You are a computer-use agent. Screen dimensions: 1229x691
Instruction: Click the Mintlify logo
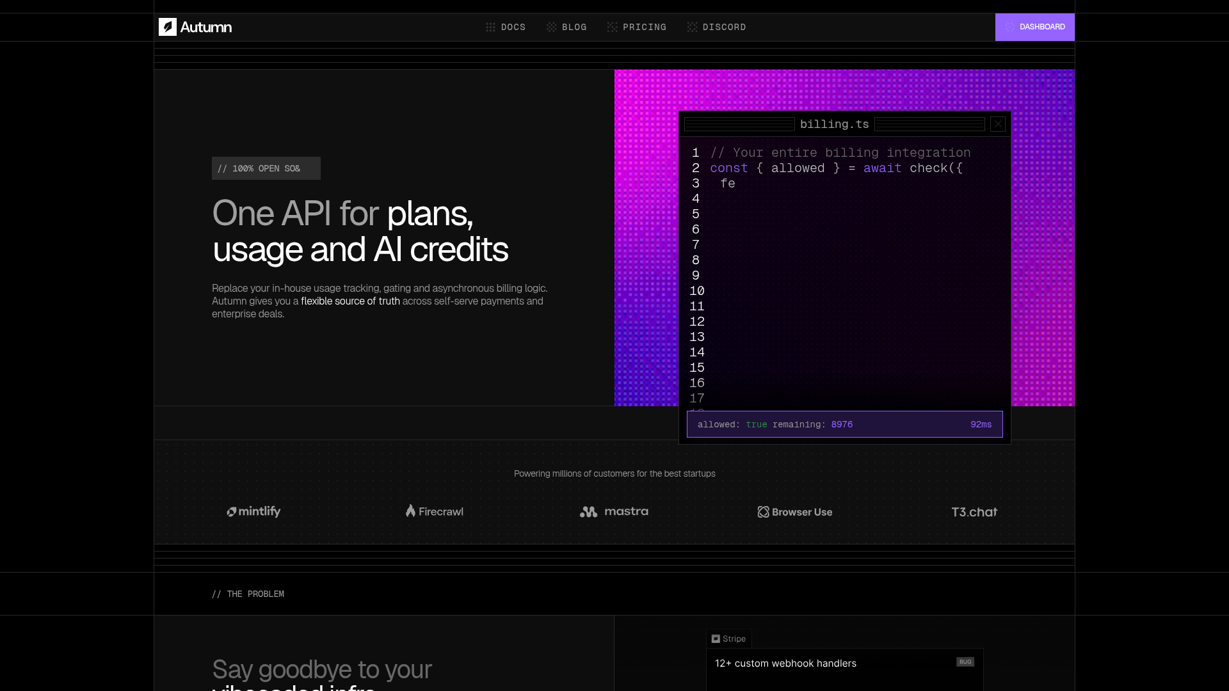click(x=253, y=511)
